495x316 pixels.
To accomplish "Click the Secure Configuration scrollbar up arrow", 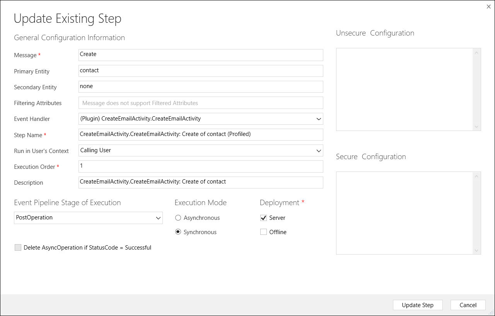I will tap(477, 176).
